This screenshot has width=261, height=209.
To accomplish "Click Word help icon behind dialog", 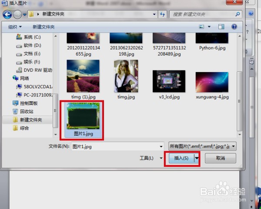I will [251, 13].
